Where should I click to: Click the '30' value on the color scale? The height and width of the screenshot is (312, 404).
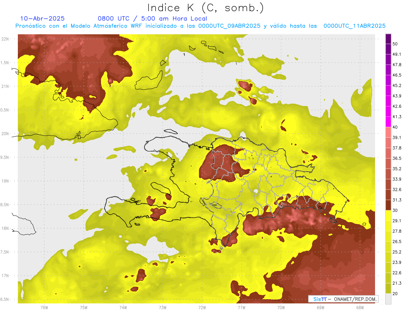tap(396, 210)
